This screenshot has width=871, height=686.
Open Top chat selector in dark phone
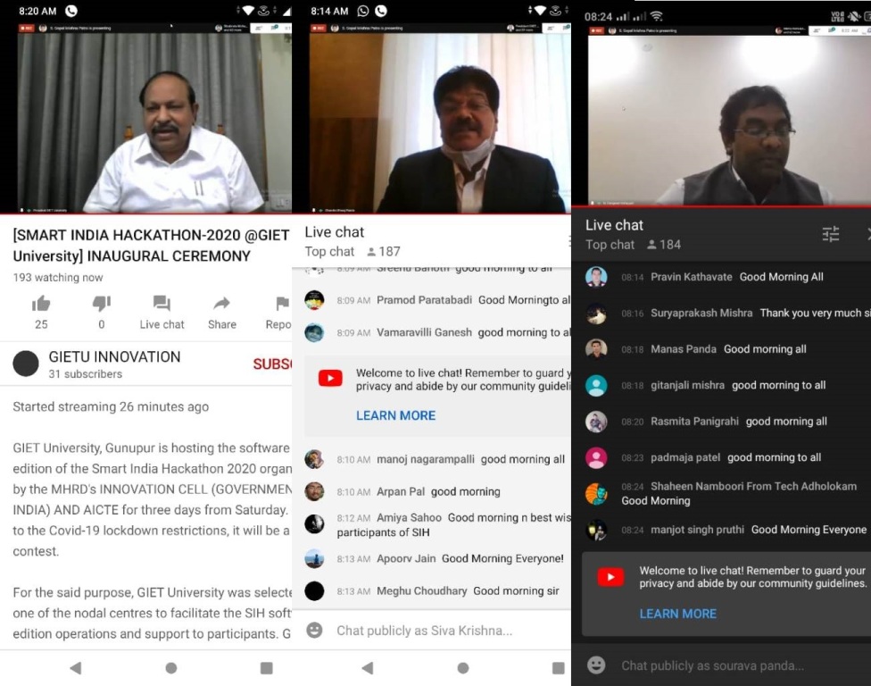(610, 245)
